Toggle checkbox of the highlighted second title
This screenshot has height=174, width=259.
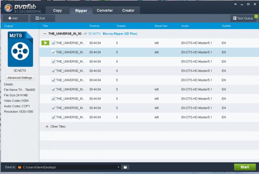(54, 52)
